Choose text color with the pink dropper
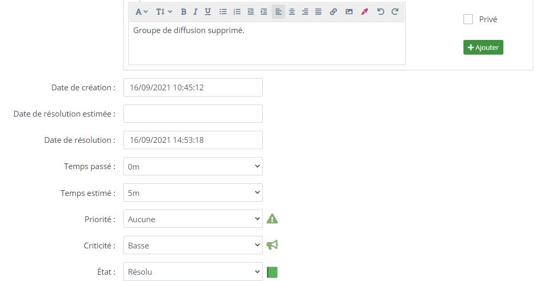This screenshot has width=537, height=281. coord(365,12)
